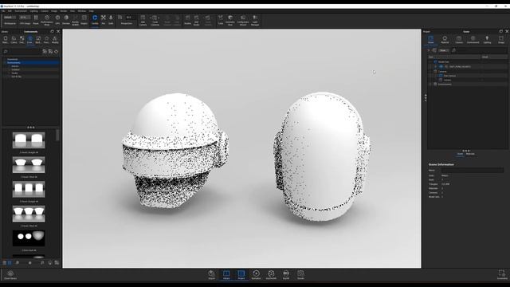
Task: Switch library to Textures tab
Action: 22,40
